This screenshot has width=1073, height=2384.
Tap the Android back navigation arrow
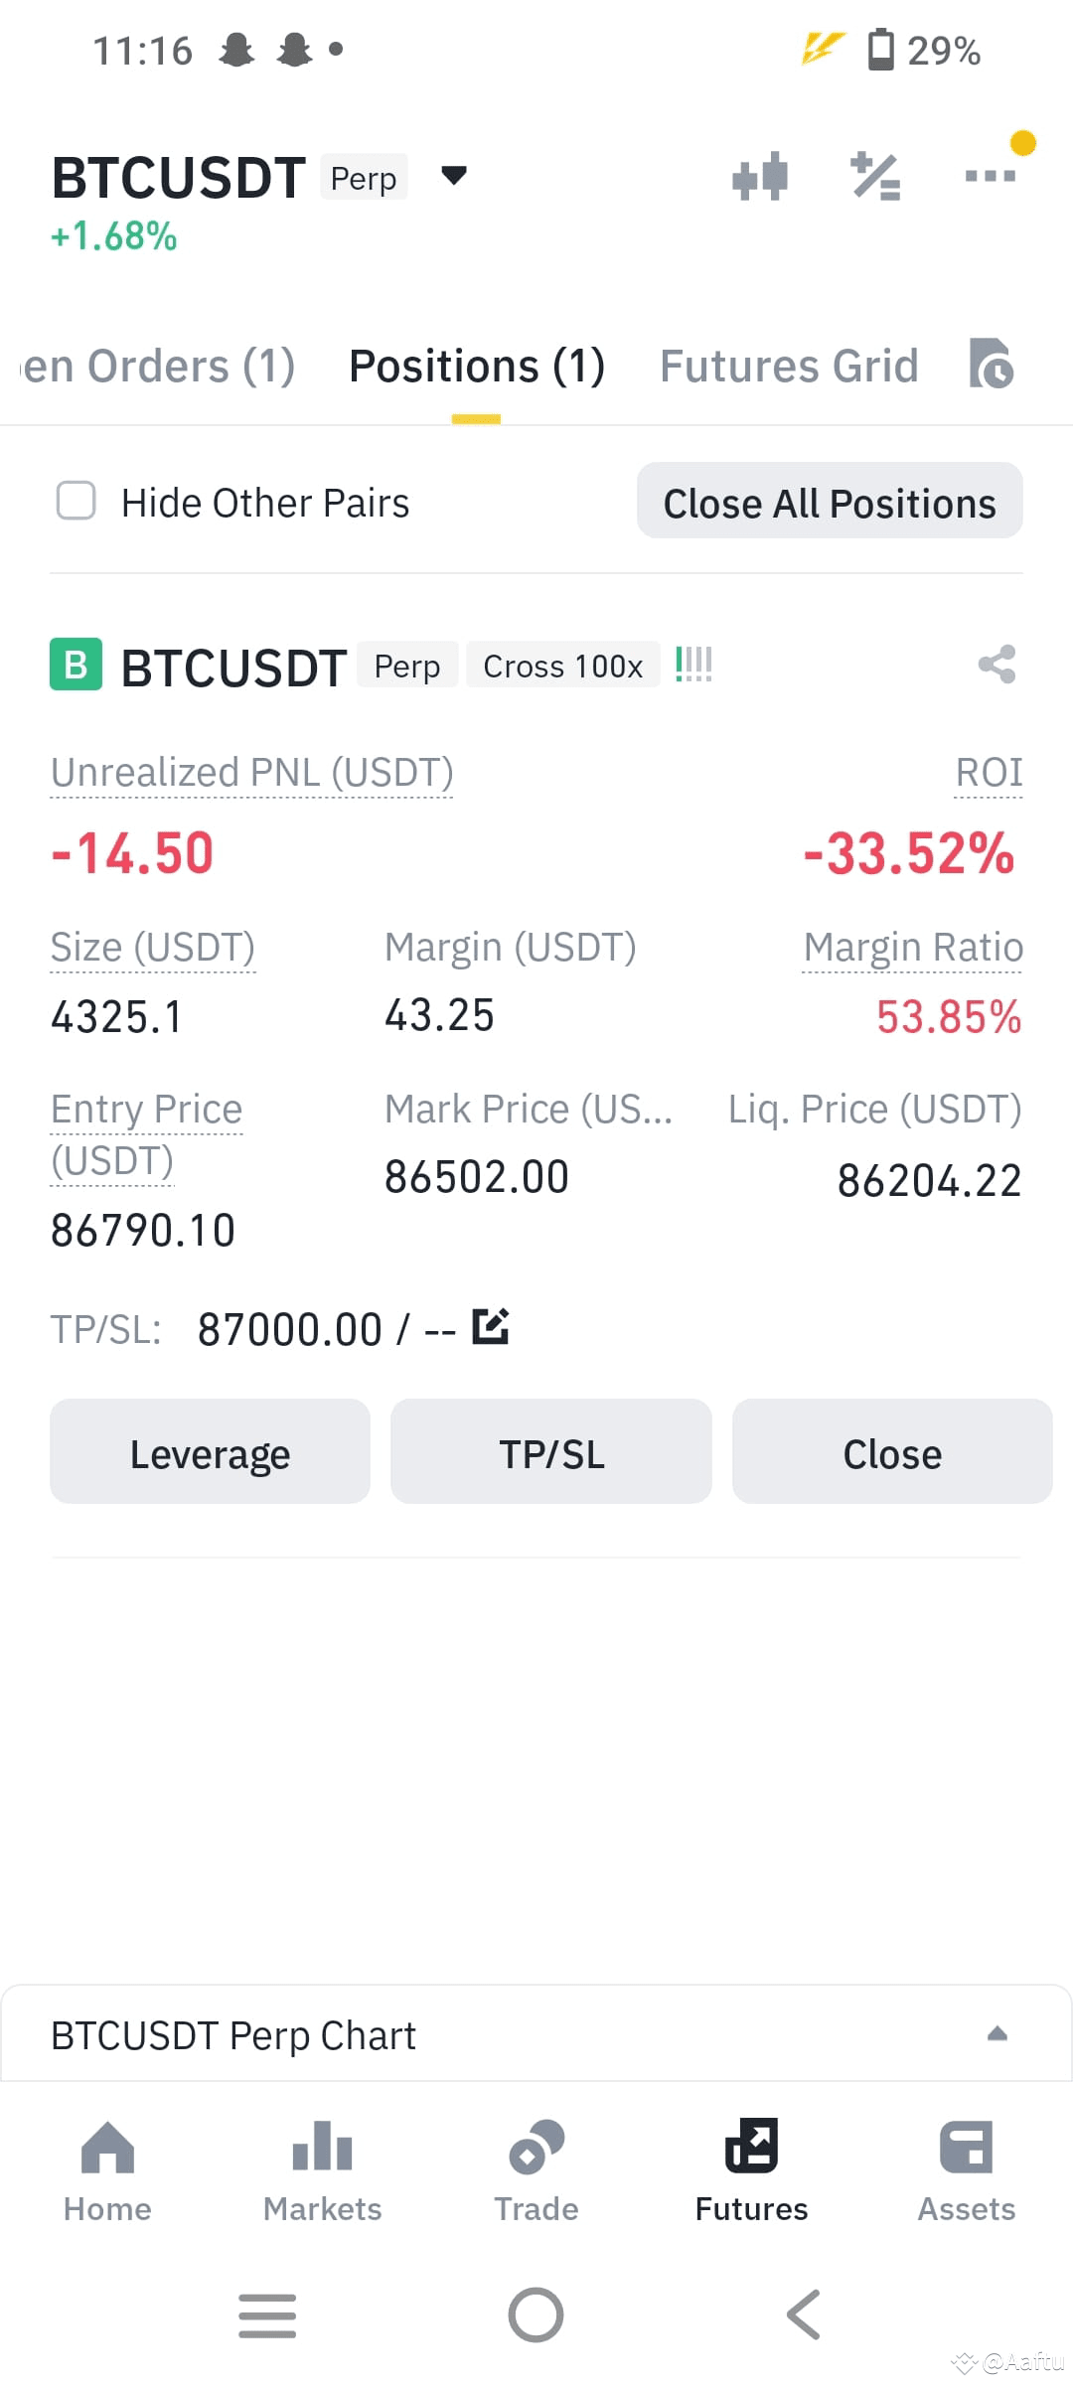[804, 2315]
